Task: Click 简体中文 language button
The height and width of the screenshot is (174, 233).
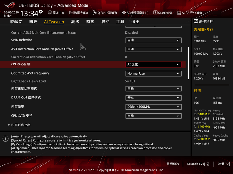Action: pos(56,13)
